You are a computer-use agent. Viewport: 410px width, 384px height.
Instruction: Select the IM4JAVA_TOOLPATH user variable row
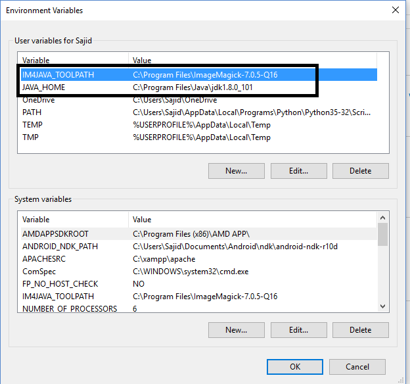(198, 75)
